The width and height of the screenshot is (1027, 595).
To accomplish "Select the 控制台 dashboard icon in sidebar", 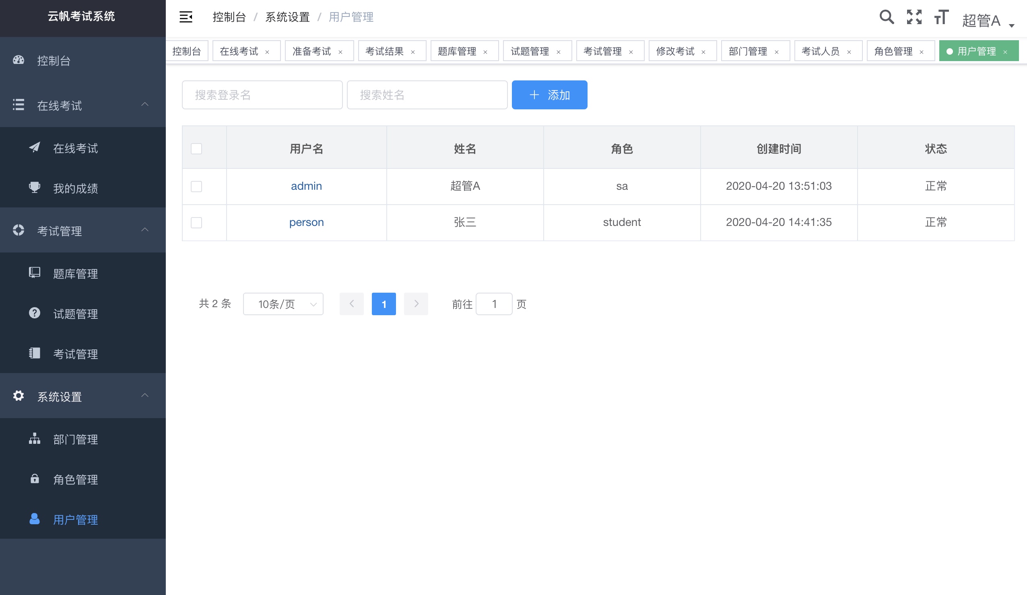I will [19, 60].
